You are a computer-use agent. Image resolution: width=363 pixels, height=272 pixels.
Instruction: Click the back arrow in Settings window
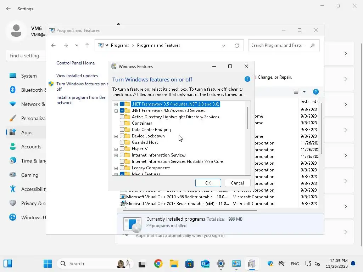tap(9, 8)
